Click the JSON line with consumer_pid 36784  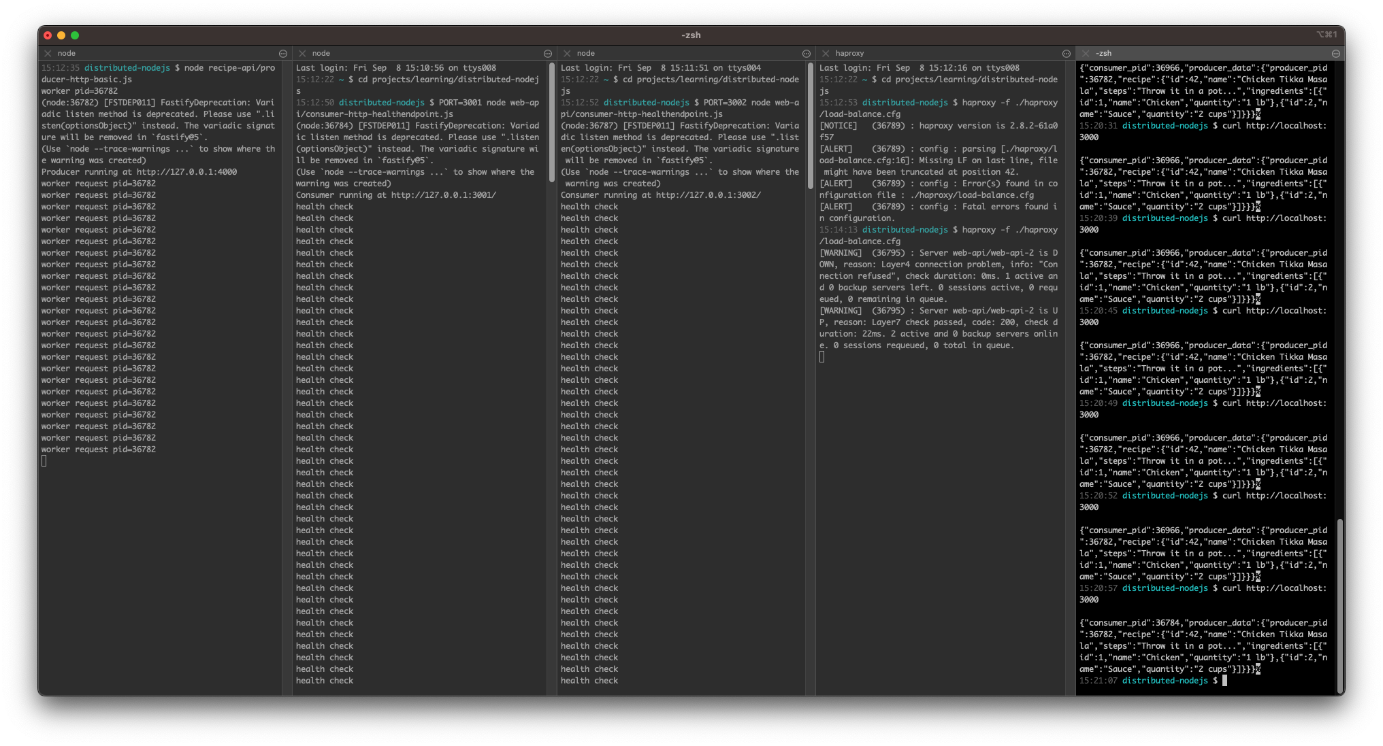[x=1203, y=622]
